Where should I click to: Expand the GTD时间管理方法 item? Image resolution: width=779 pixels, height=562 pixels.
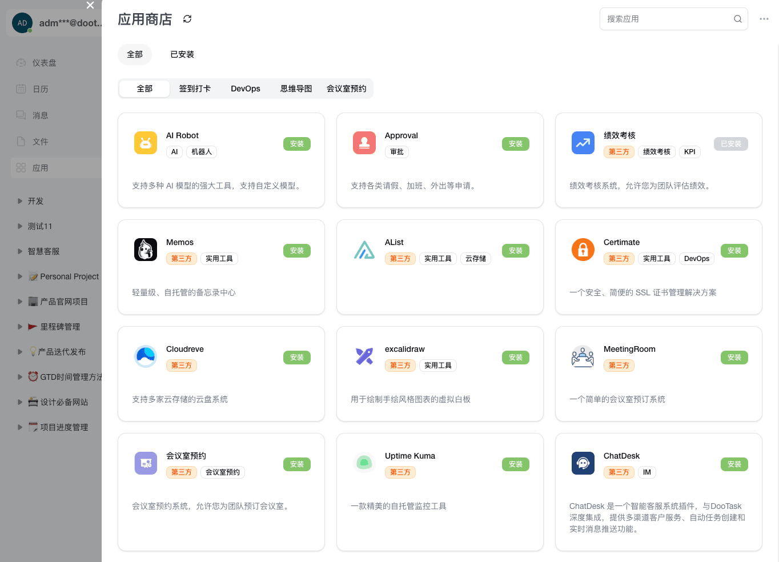[x=20, y=377]
